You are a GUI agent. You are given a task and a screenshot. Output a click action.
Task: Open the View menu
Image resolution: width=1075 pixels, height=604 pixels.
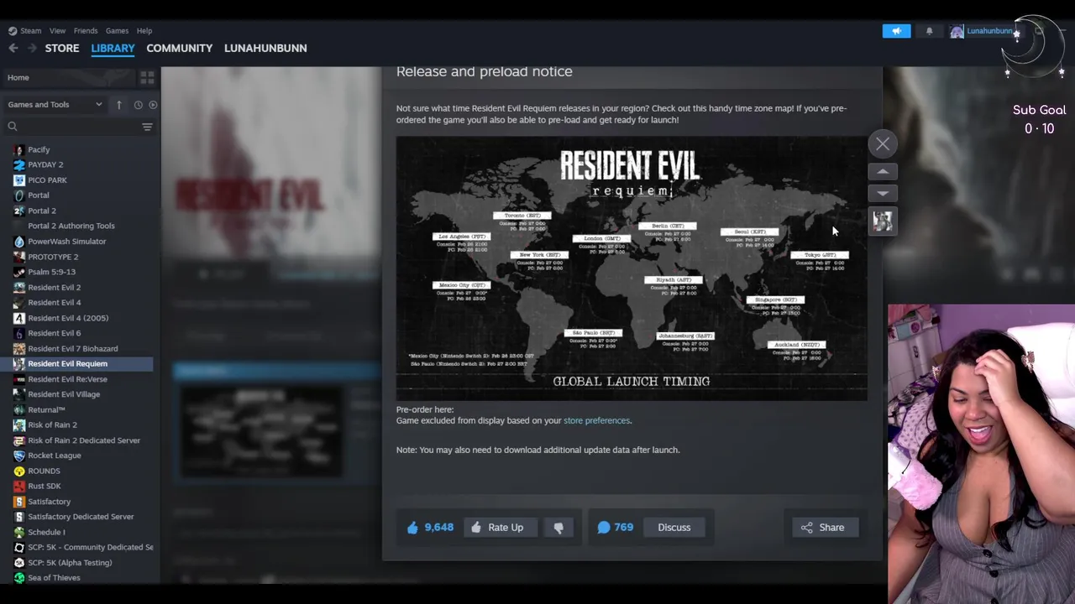click(x=57, y=31)
